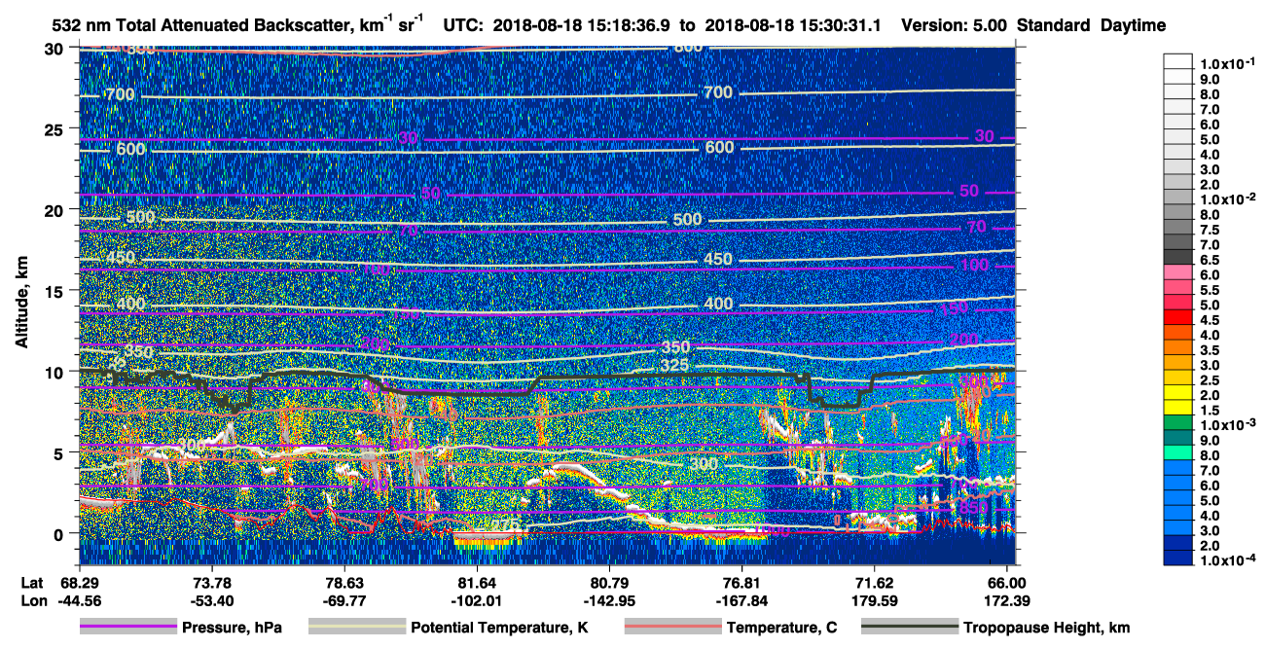Screen dimensions: 1265x649
Task: Click the cream Potential Temperature legend line sample
Action: pos(357,628)
